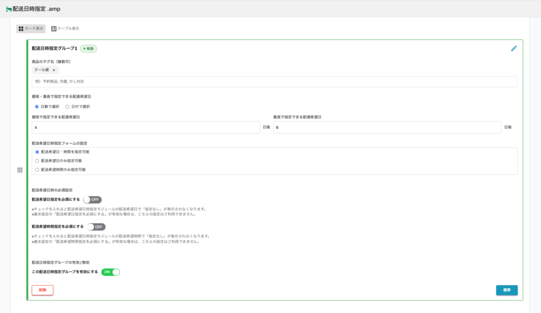
Task: Select the 日数で選択 radio option
Action: [37, 106]
